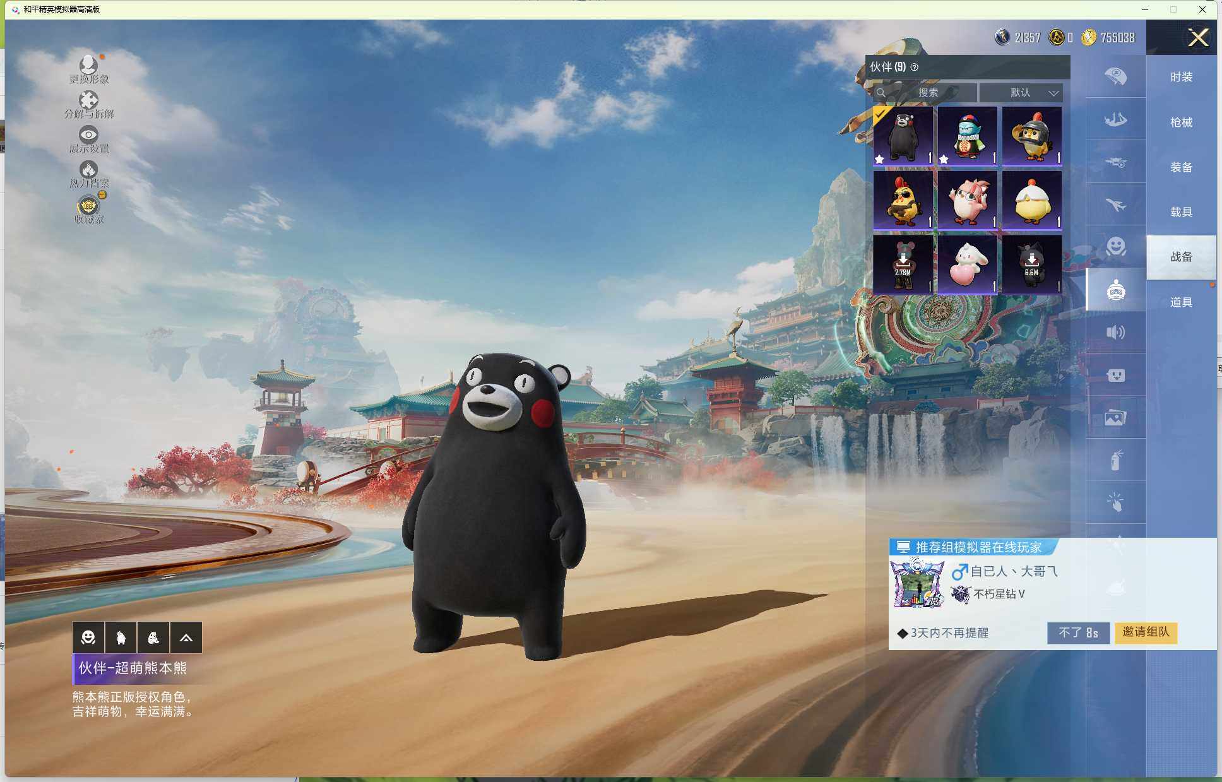Select the spray can category icon
Viewport: 1222px width, 782px height.
1115,460
